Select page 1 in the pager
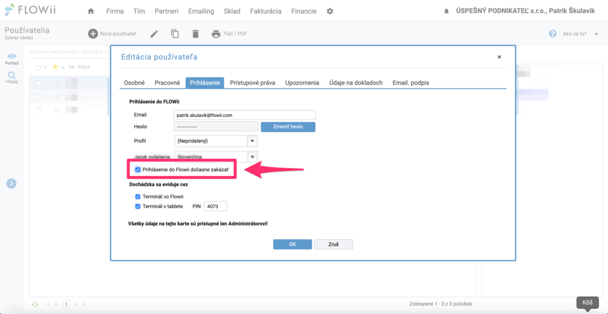This screenshot has height=314, width=608. tap(66, 305)
